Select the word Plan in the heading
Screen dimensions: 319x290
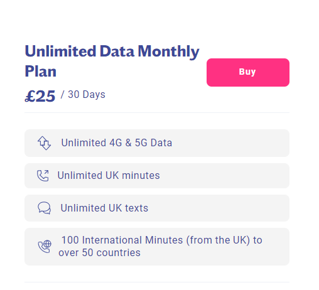point(41,72)
